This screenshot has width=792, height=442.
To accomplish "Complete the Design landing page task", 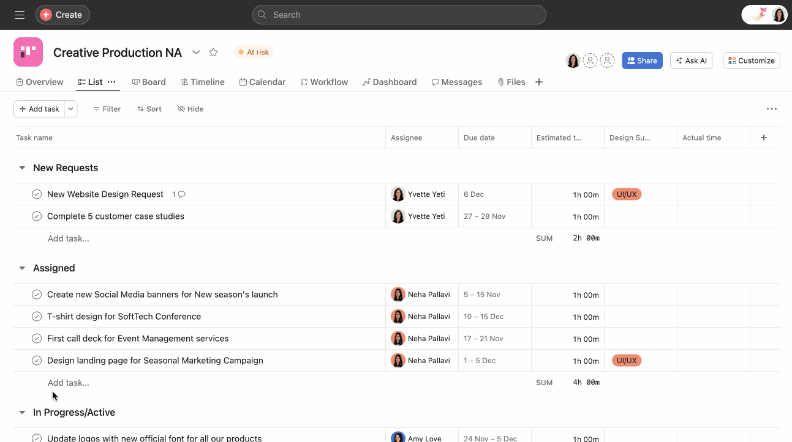I will click(37, 361).
